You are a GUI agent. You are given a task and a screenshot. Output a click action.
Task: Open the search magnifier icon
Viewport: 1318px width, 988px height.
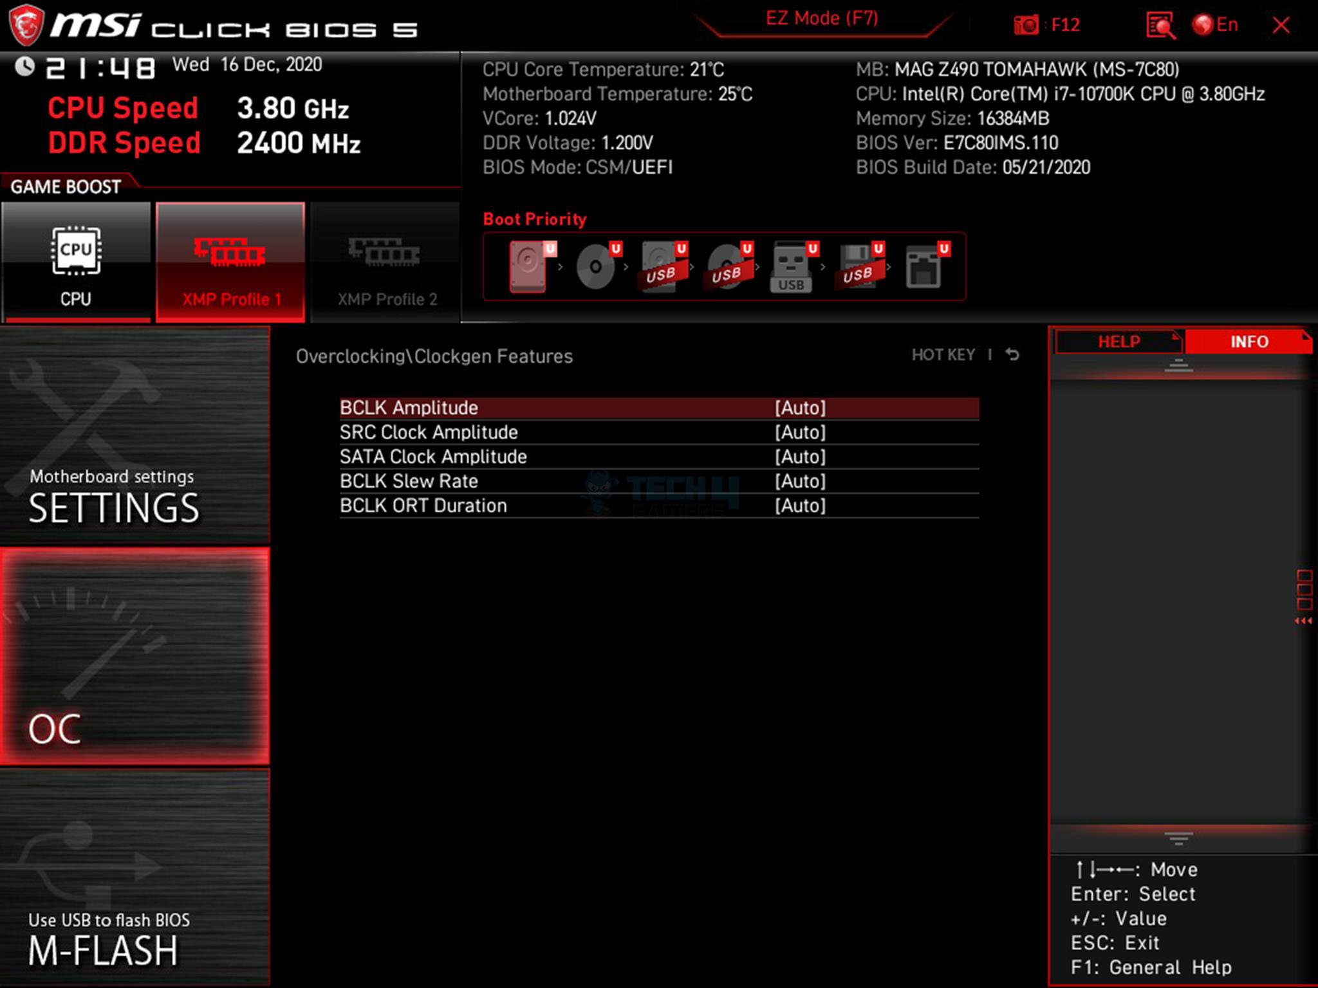pos(1160,26)
